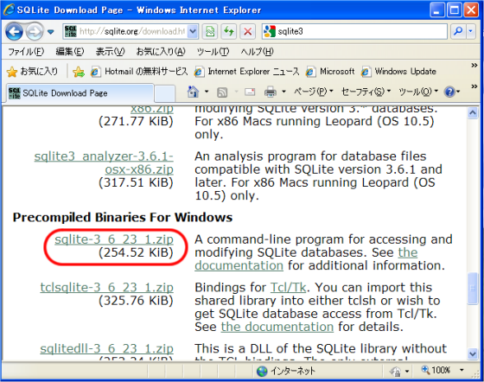Screen dimensions: 484x382
Task: Click the status bar privacy shield icon
Action: tap(396, 372)
